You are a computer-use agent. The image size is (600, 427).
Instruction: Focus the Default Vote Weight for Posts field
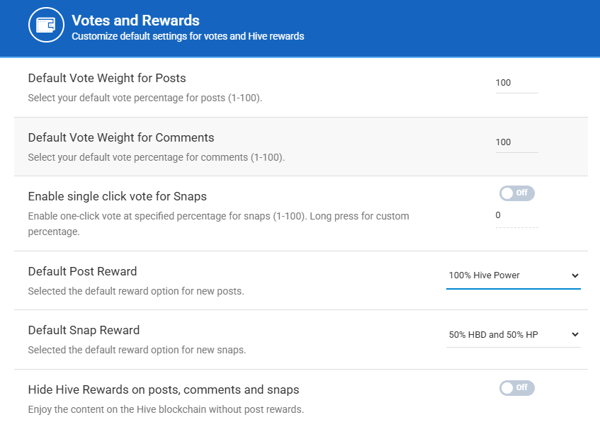click(516, 83)
